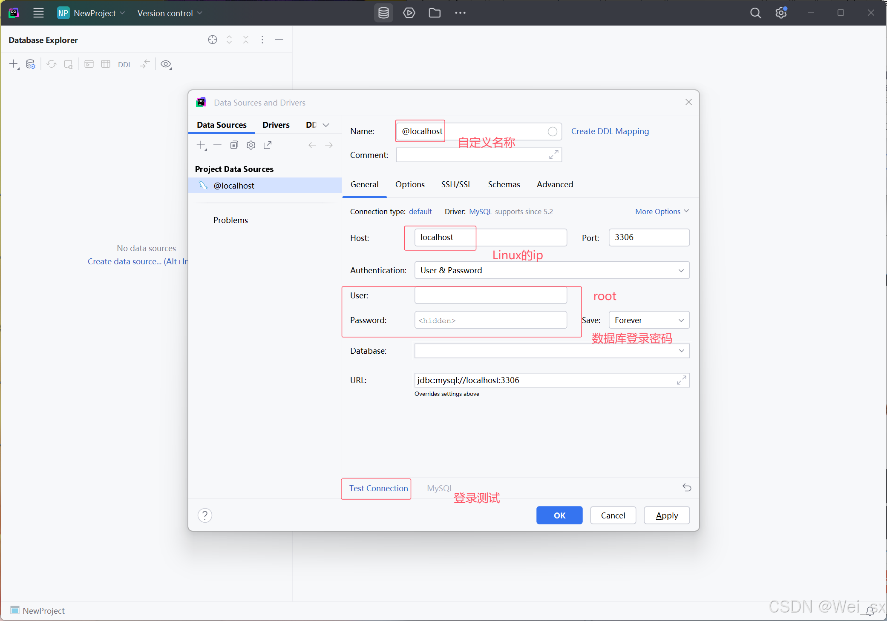Open the Save password Forever dropdown
Image resolution: width=887 pixels, height=621 pixels.
649,320
